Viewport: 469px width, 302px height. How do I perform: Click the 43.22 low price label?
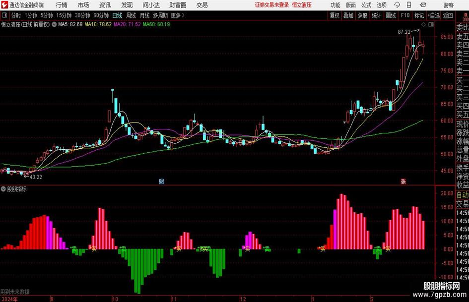click(36, 177)
